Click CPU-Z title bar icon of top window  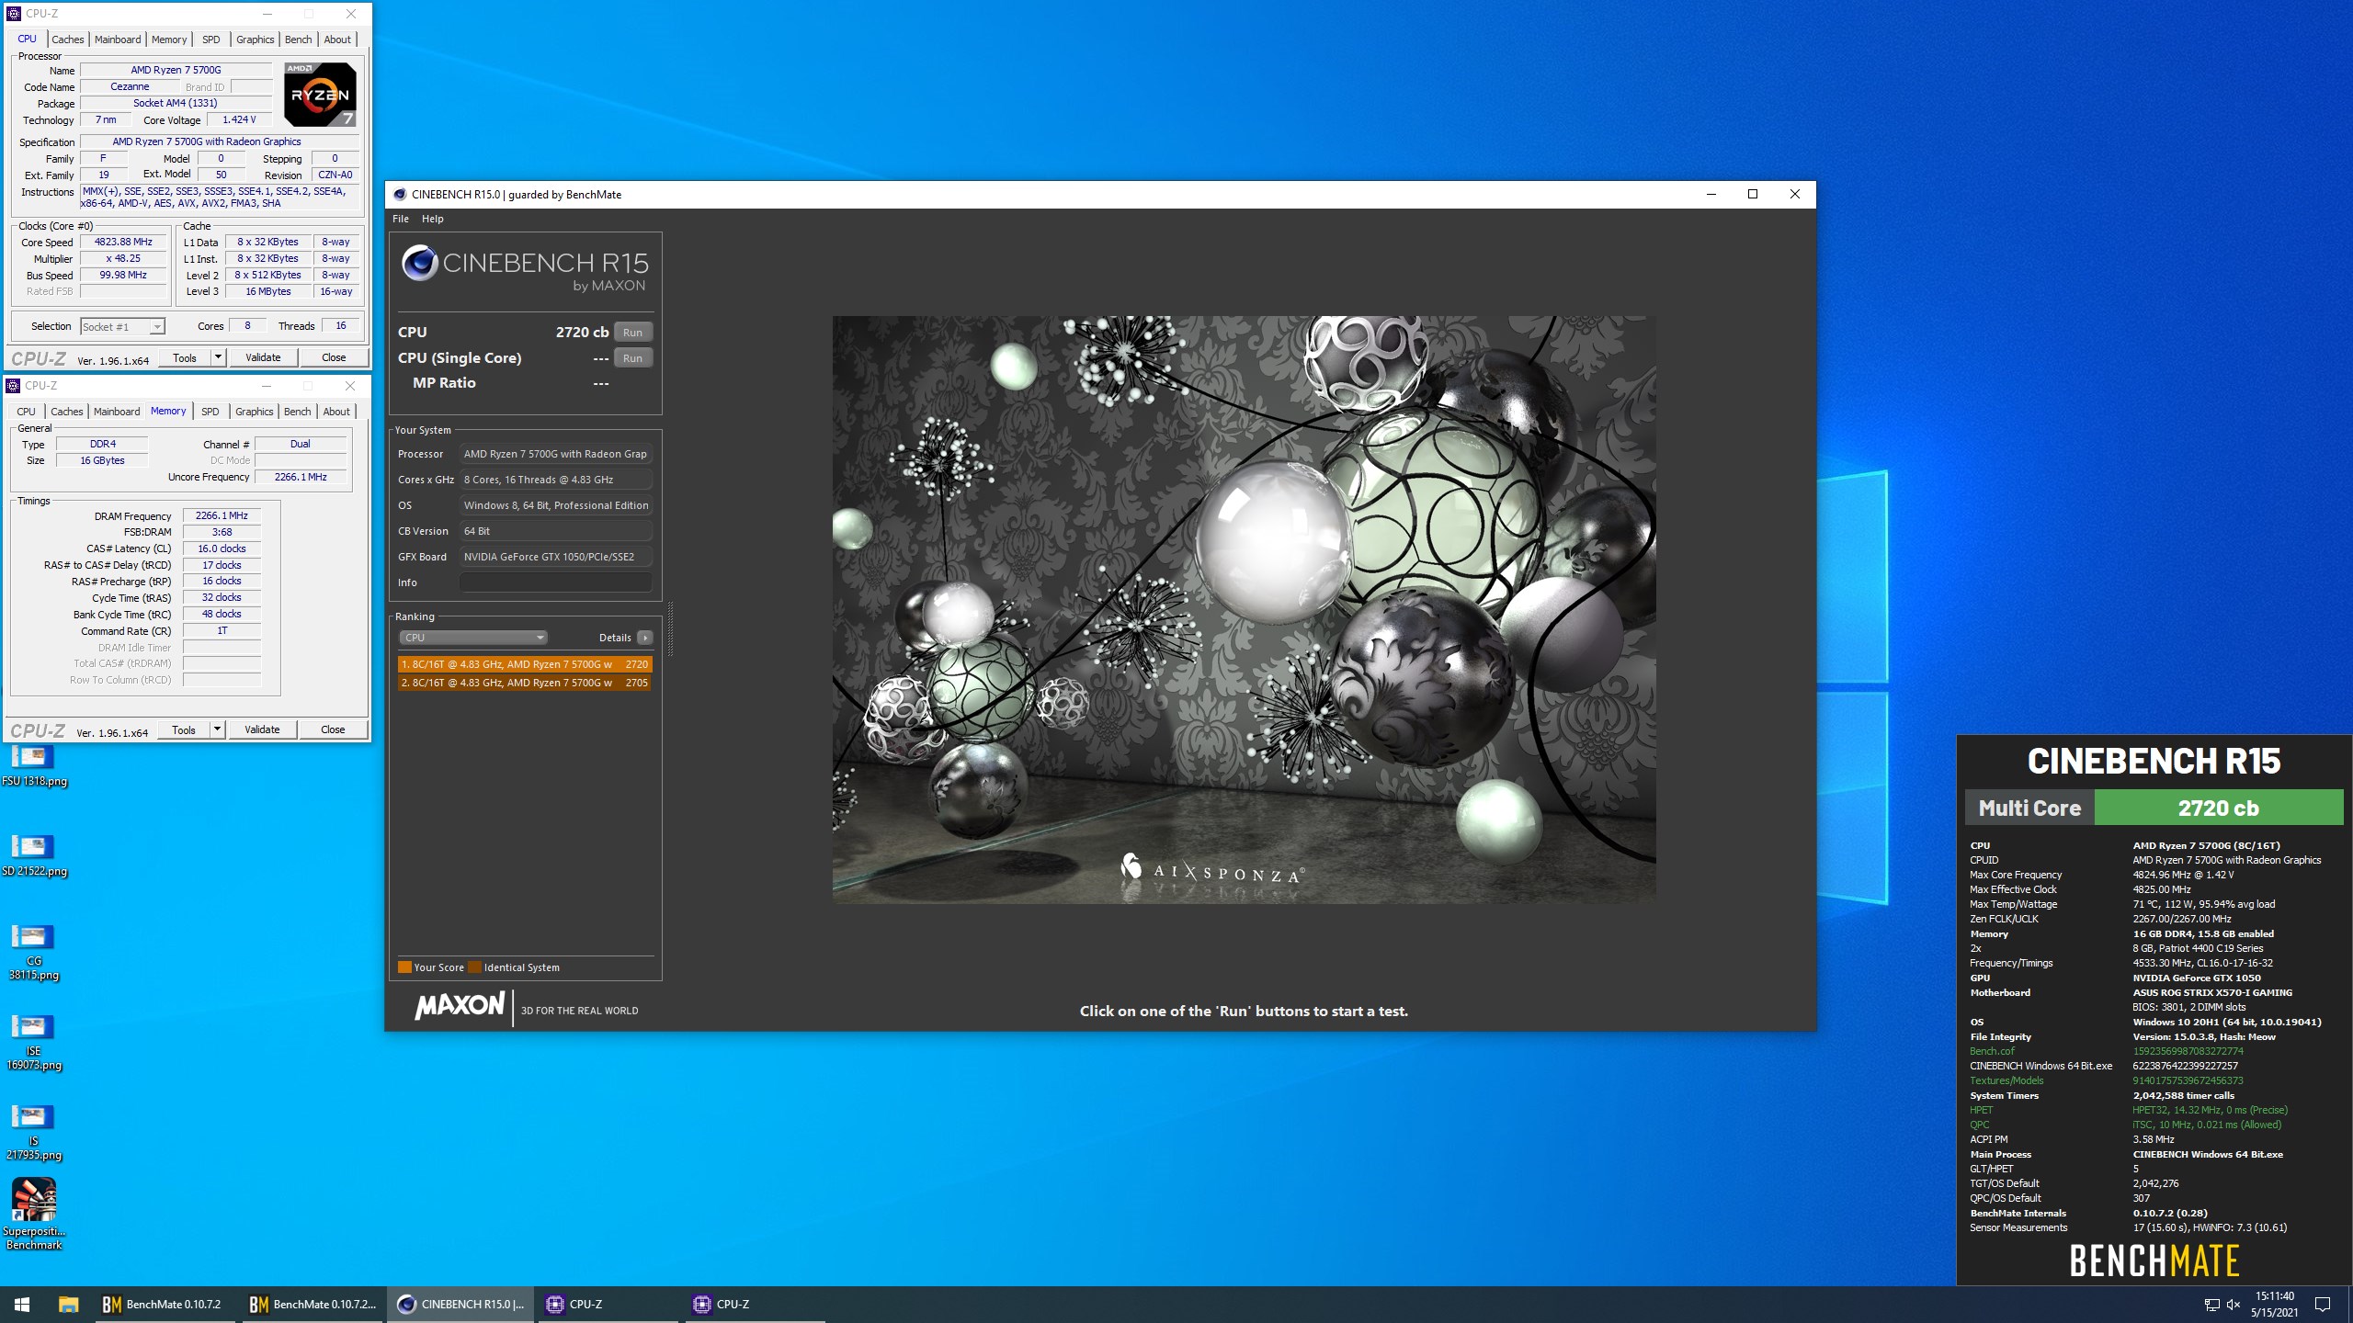click(x=14, y=14)
